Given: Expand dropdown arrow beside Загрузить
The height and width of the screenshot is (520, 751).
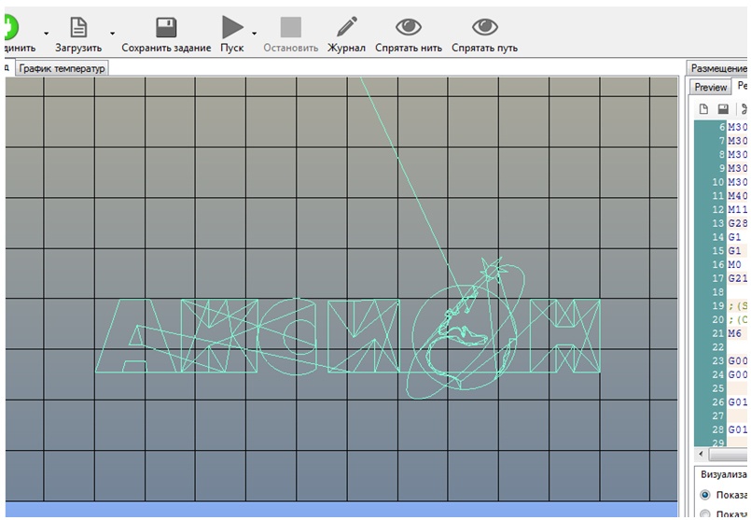Looking at the screenshot, I should pyautogui.click(x=113, y=34).
